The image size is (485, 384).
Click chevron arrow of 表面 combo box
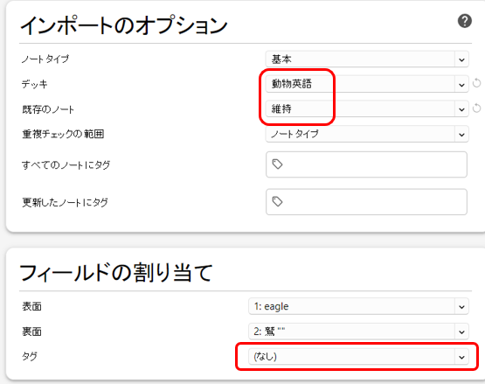[x=461, y=307]
